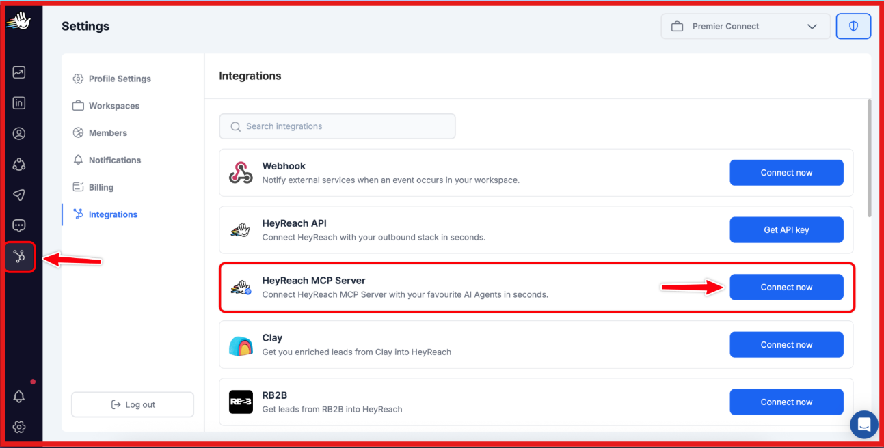Open Notifications settings section

click(107, 160)
